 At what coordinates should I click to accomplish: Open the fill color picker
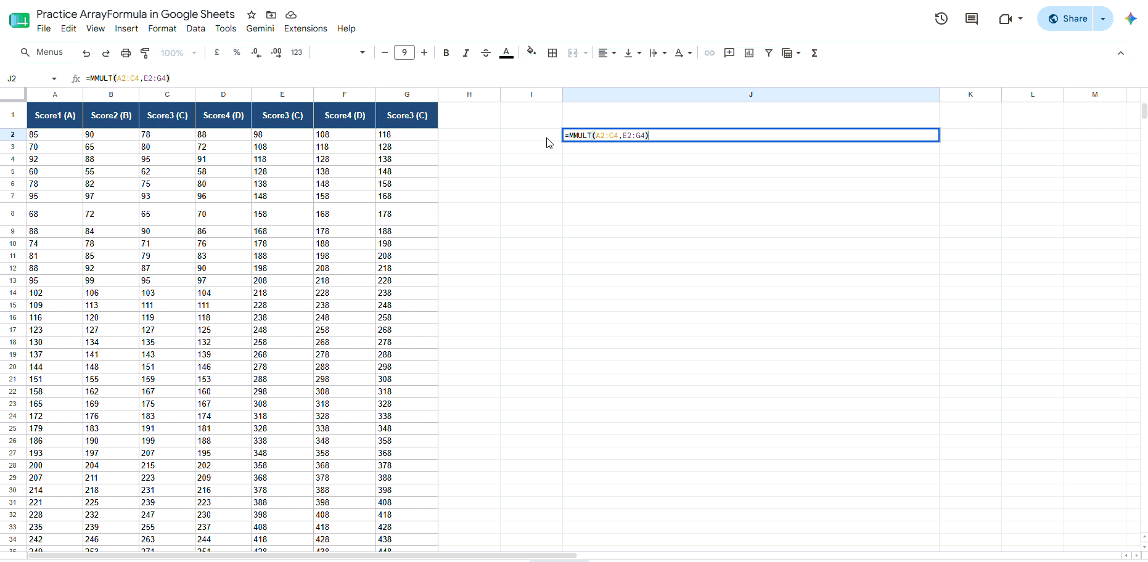tap(531, 52)
